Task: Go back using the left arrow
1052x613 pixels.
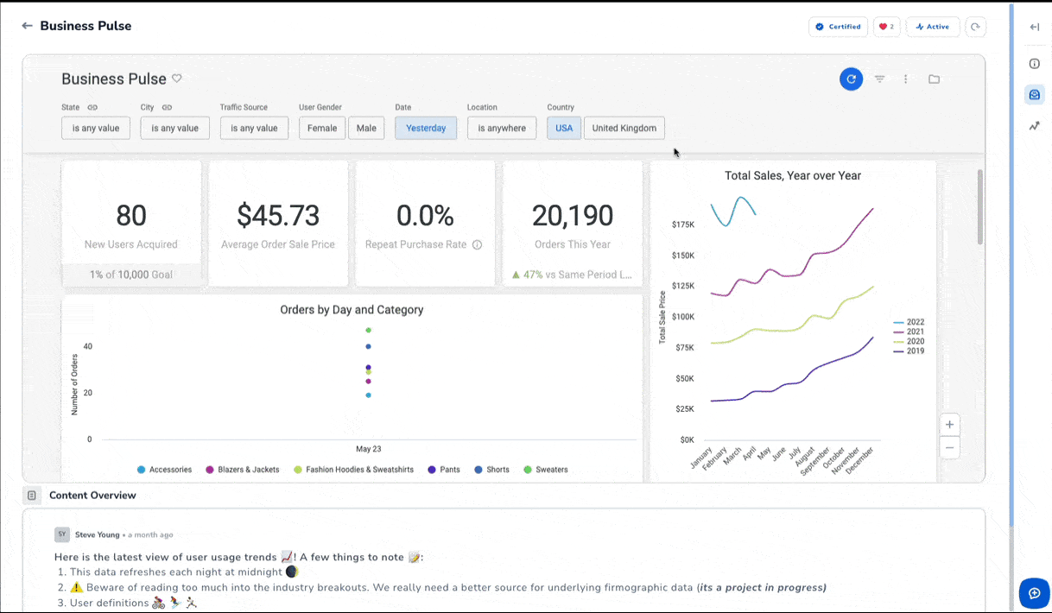Action: click(27, 26)
